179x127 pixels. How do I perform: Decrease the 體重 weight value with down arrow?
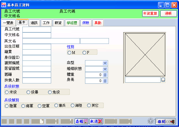(105, 76)
